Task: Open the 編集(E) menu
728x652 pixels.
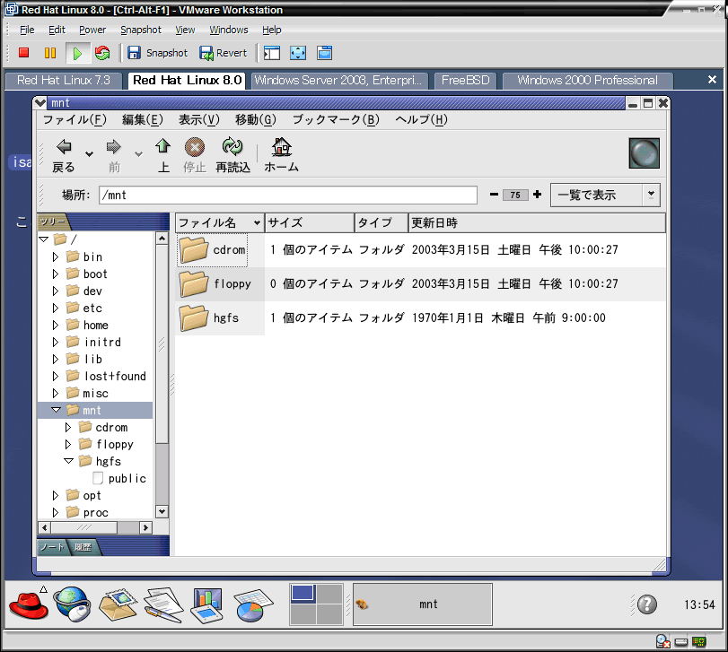Action: pyautogui.click(x=142, y=119)
